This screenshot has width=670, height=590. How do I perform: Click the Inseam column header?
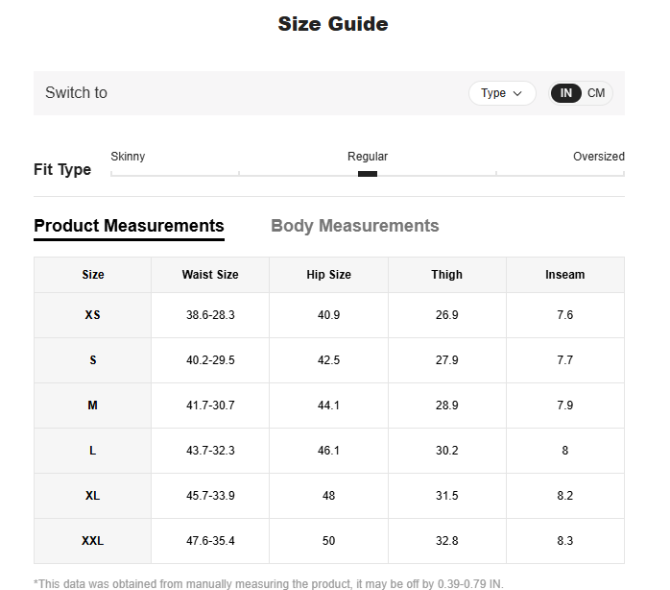(x=564, y=275)
